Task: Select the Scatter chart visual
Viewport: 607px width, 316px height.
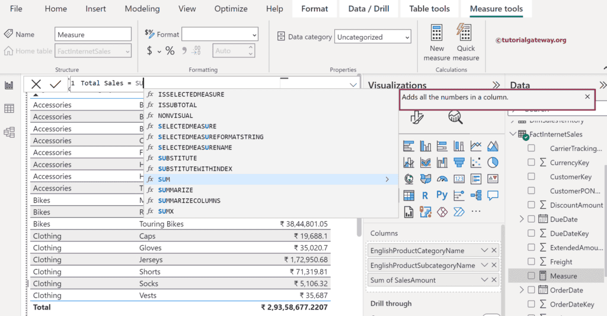Action: [x=476, y=163]
